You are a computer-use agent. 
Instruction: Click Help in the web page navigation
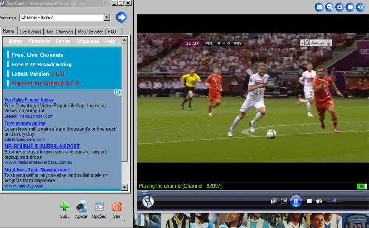(110, 42)
